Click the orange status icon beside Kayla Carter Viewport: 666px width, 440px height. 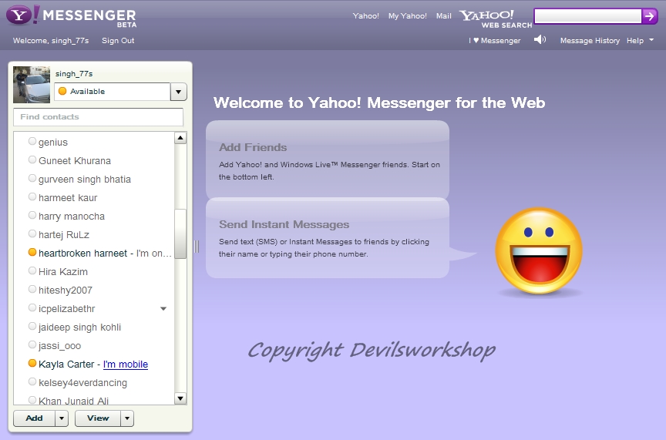coord(32,364)
